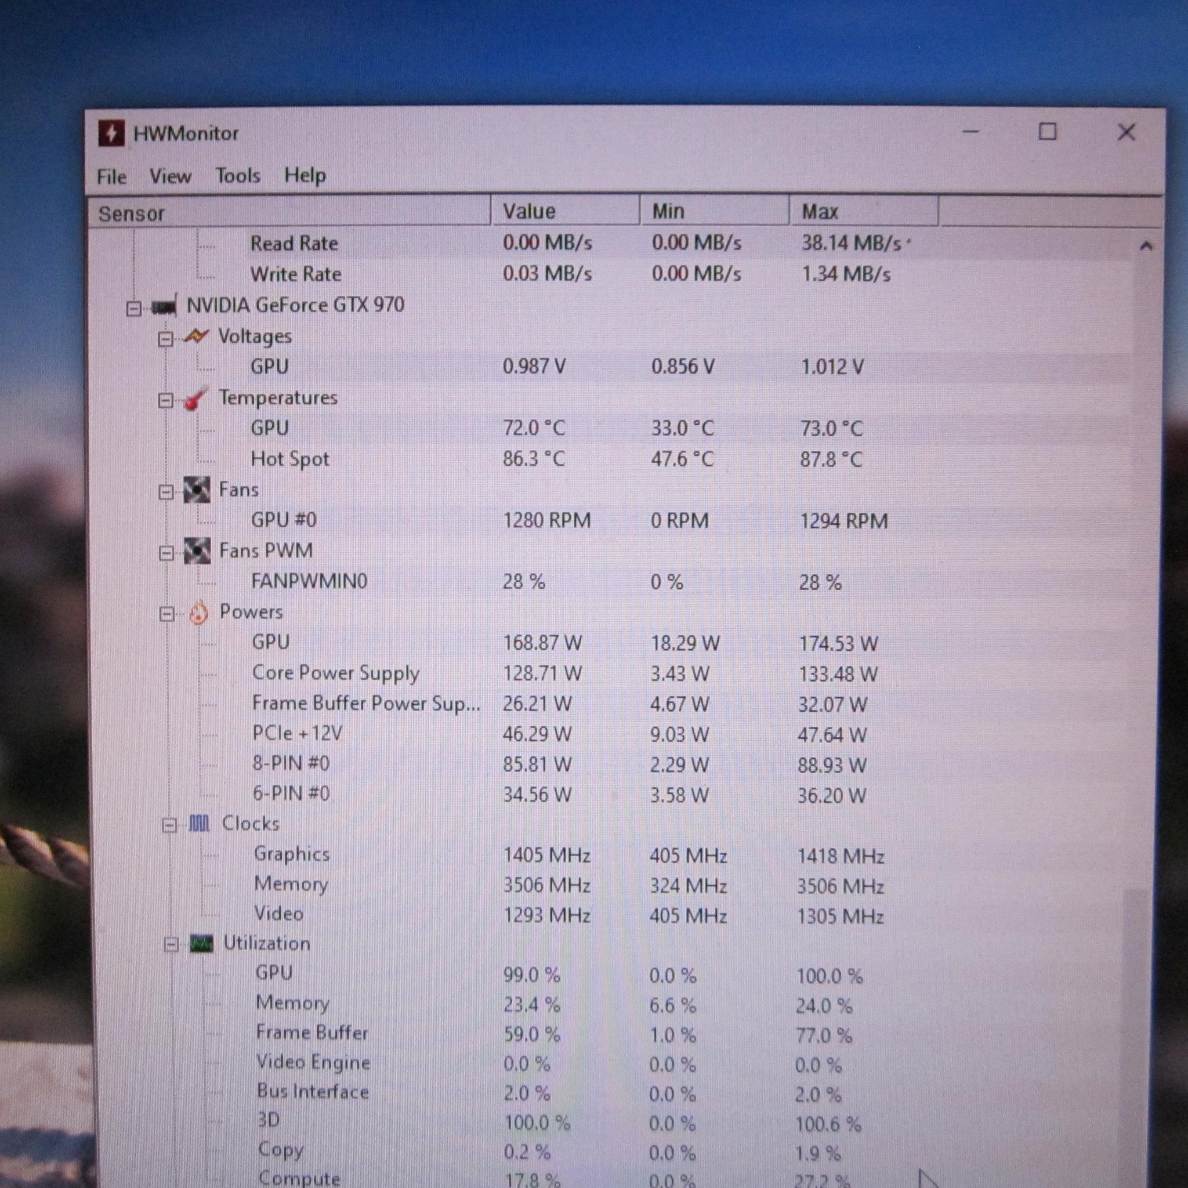Select the Read Rate row

click(612, 244)
